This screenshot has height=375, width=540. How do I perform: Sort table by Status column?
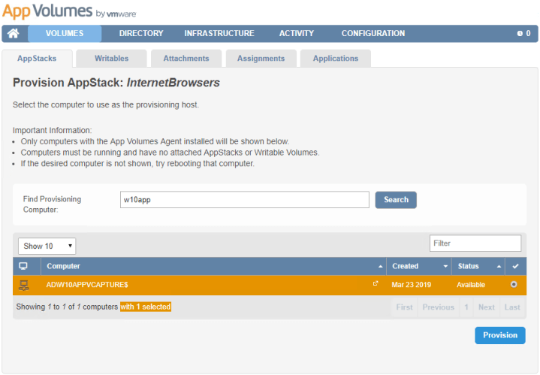478,266
